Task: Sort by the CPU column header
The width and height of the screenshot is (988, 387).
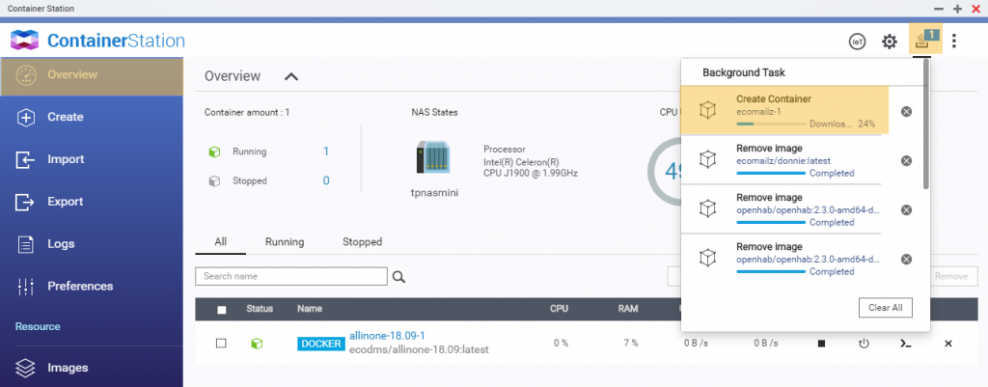Action: pyautogui.click(x=559, y=310)
